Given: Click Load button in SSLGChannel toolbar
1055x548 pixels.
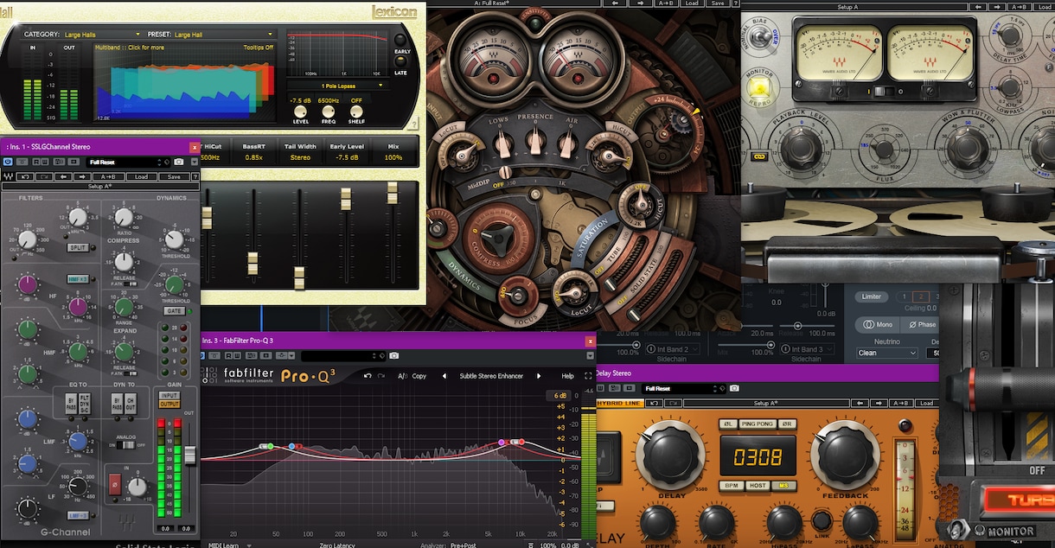Looking at the screenshot, I should tap(142, 176).
